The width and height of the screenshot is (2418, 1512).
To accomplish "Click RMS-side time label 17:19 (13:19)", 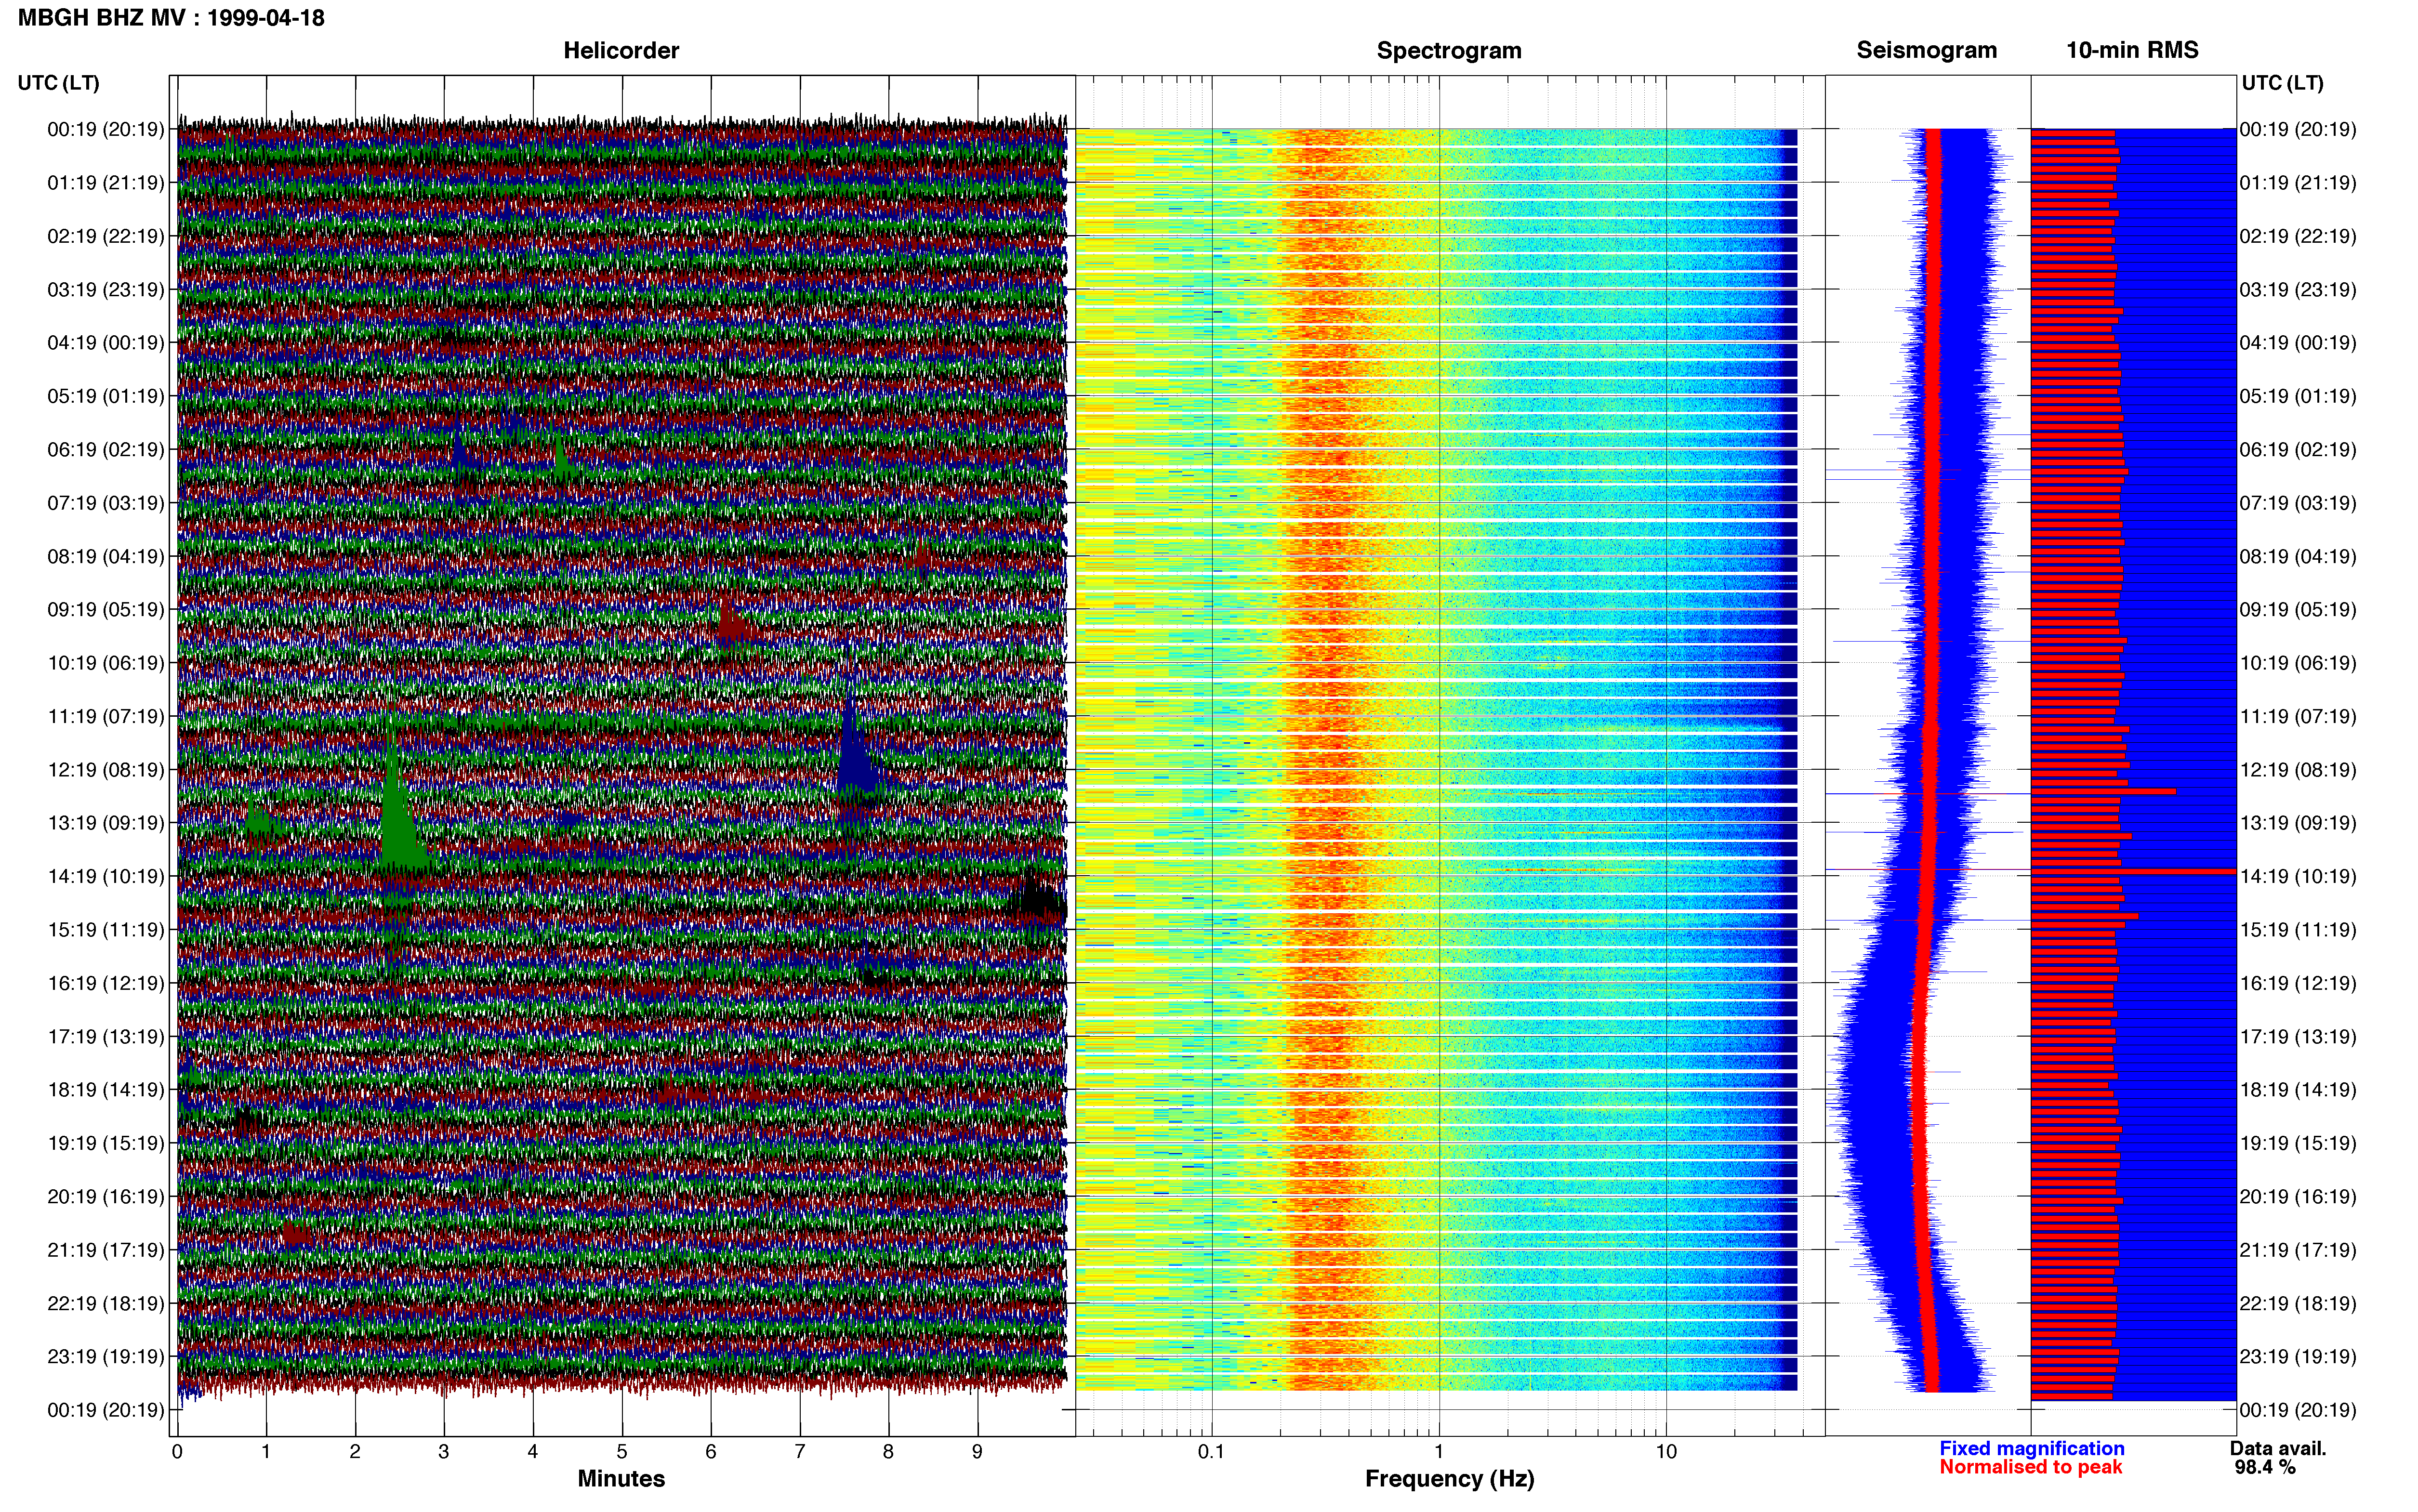I will (x=2298, y=1037).
